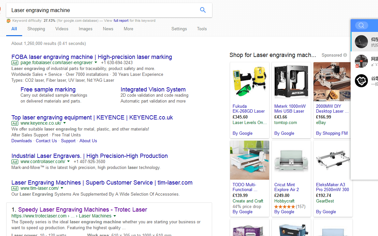The height and width of the screenshot is (236, 378).
Task: Expand the keyence.co.uk ad dropdown arrow
Action: tap(65, 123)
